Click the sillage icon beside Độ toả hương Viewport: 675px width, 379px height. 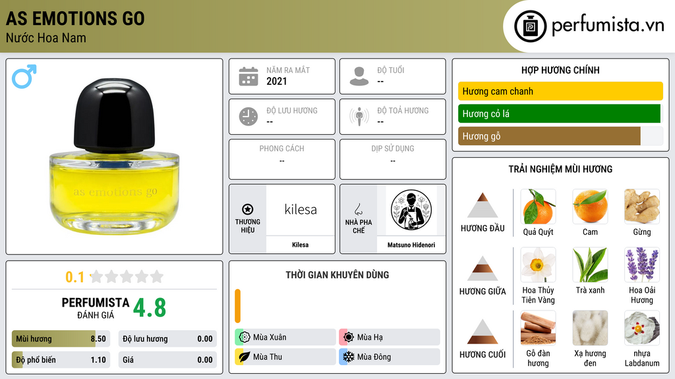coord(359,116)
